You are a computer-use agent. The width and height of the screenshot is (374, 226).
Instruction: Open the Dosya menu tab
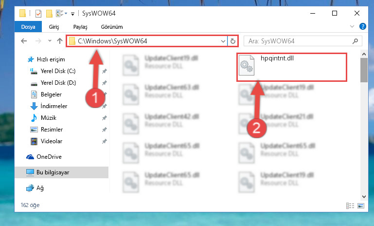pyautogui.click(x=28, y=27)
